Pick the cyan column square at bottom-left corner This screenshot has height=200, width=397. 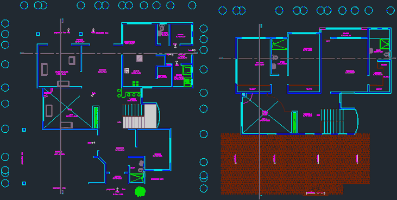24,183
